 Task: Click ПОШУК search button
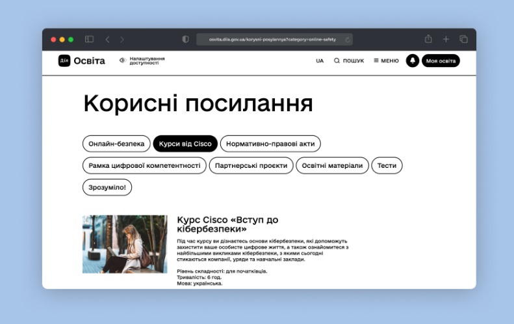349,61
